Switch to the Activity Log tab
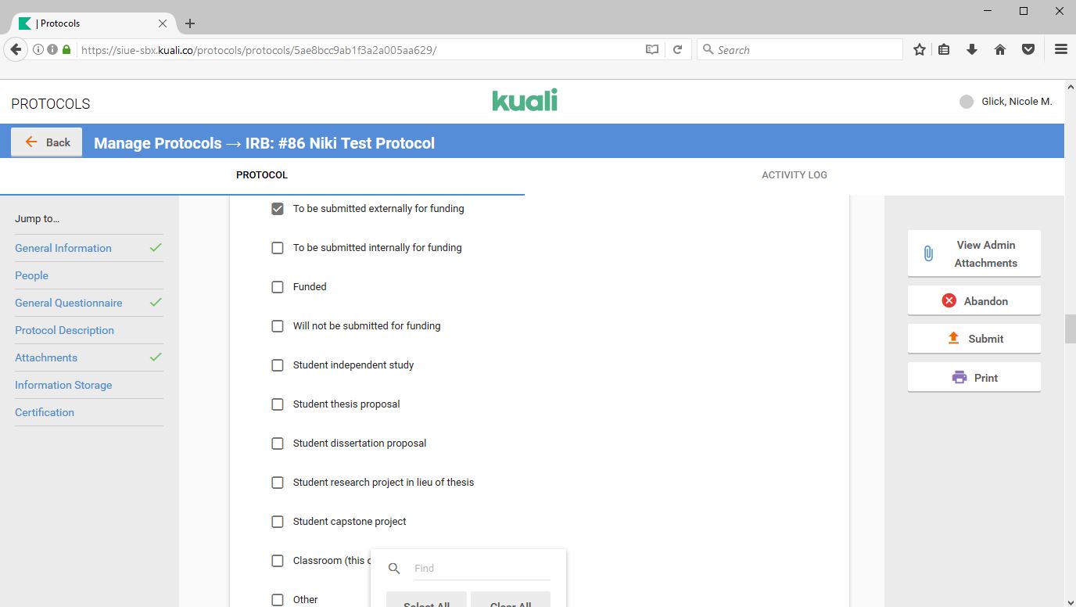Screen dimensions: 1076x607 click(794, 175)
